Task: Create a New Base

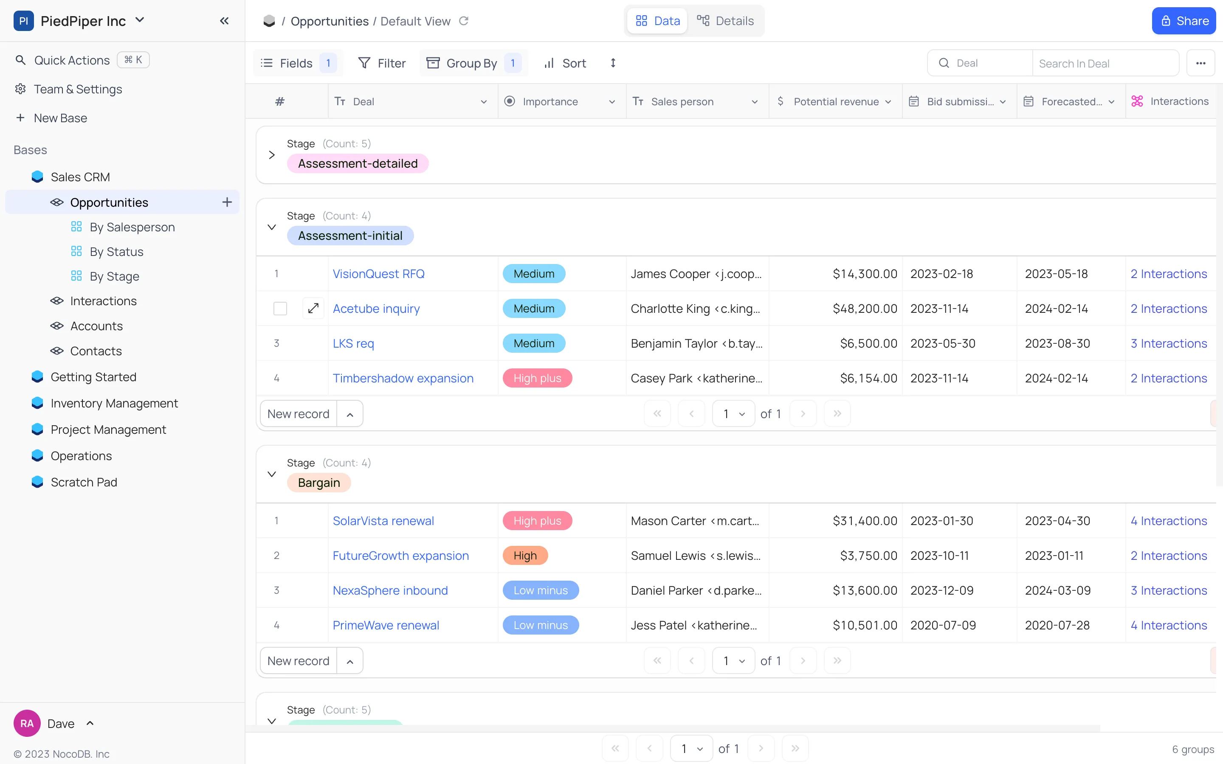Action: 59,118
